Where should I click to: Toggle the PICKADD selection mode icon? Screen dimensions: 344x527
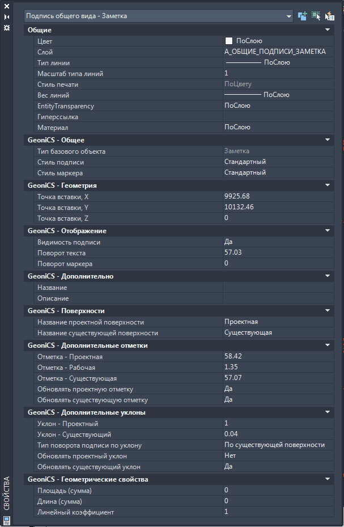pos(302,16)
